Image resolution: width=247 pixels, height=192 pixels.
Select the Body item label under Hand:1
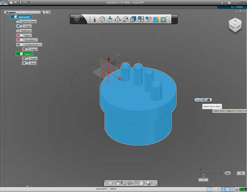33,63
